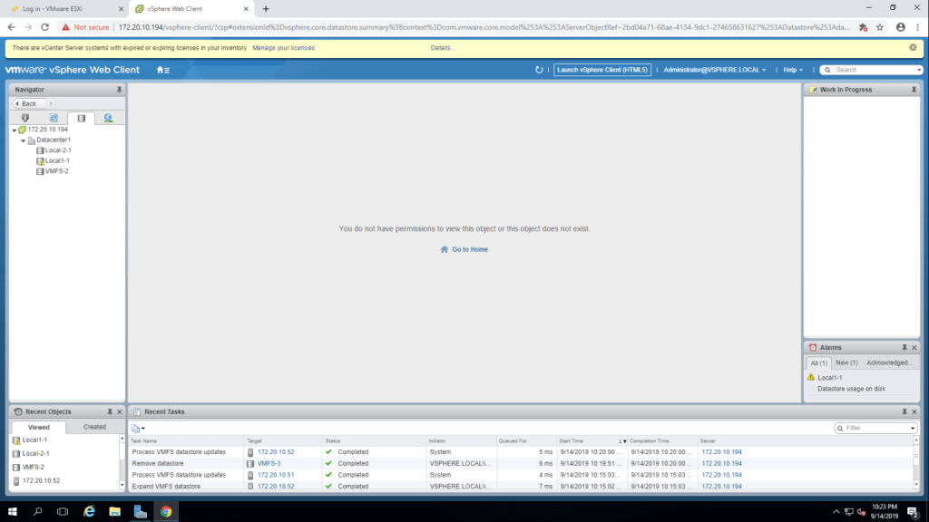Switch to the Created tab in Recent Objects

pyautogui.click(x=94, y=427)
